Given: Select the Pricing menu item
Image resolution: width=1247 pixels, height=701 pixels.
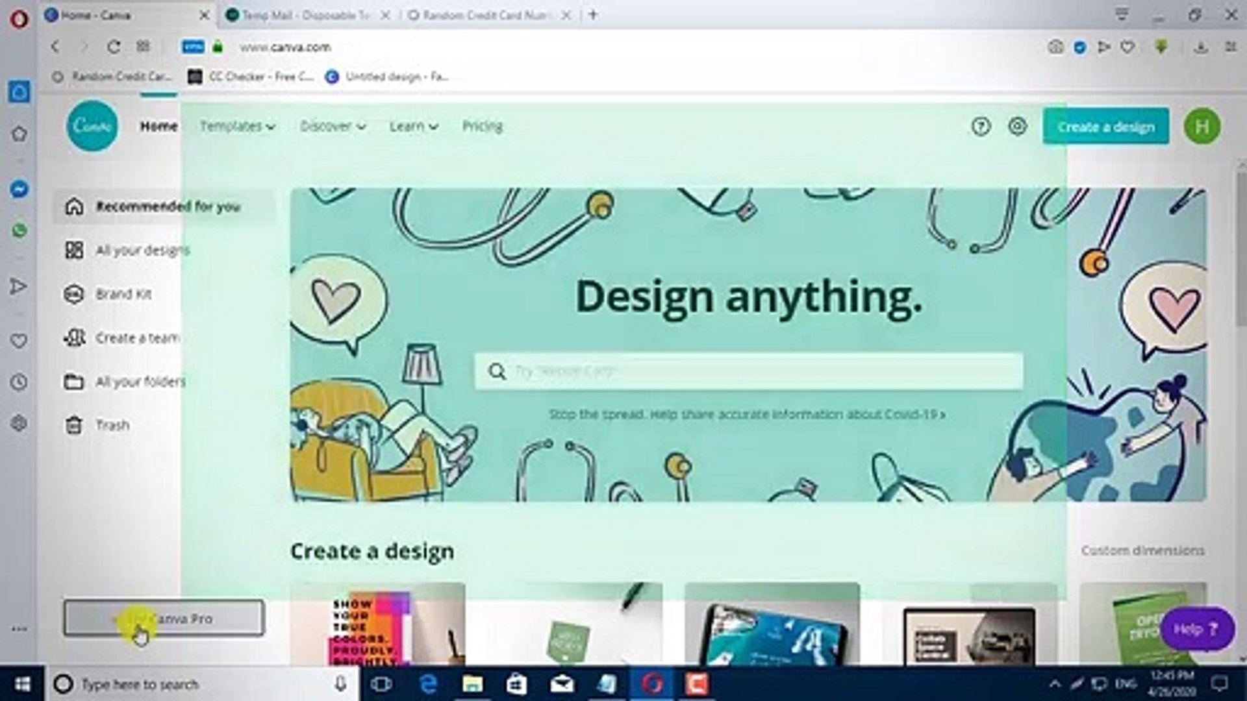Looking at the screenshot, I should [x=482, y=127].
